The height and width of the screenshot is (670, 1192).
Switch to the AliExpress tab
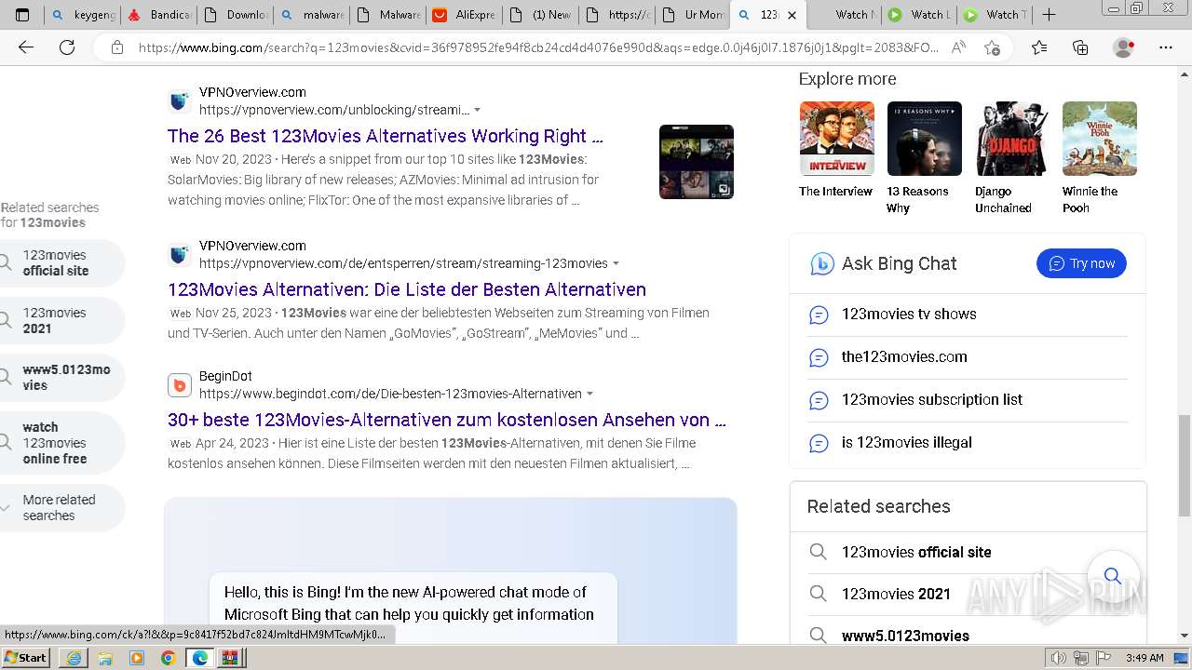click(x=464, y=15)
